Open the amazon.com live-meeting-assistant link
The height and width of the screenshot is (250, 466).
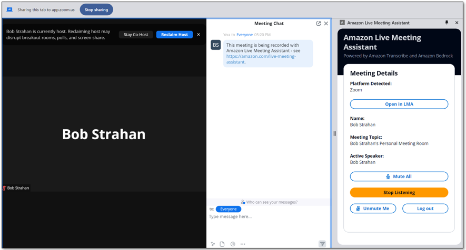(x=261, y=59)
